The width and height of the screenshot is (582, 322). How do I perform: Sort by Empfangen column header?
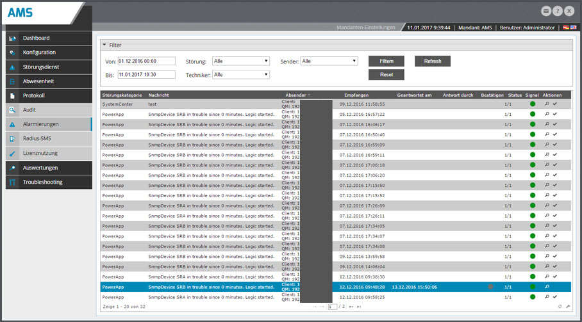point(356,95)
